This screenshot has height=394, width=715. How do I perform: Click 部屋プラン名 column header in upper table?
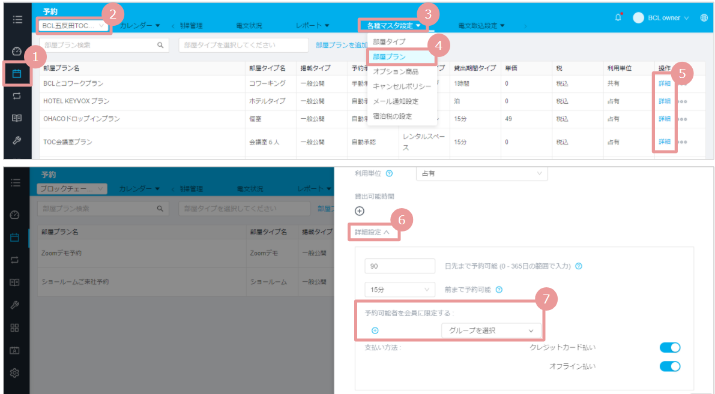click(x=62, y=68)
